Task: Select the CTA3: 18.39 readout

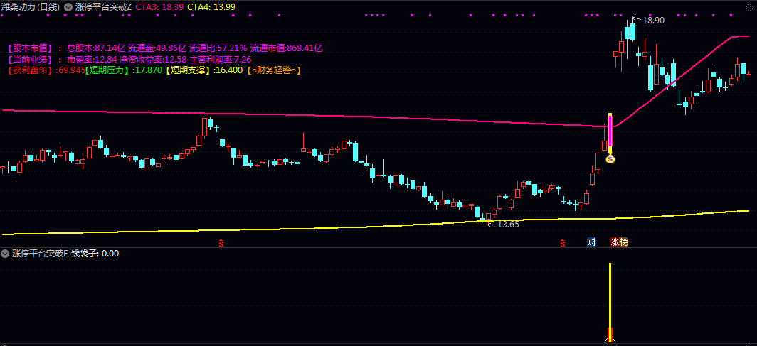Action: coord(159,6)
